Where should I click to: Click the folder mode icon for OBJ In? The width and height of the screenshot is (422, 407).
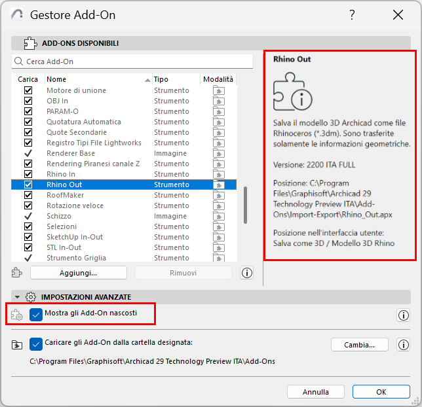pyautogui.click(x=219, y=101)
